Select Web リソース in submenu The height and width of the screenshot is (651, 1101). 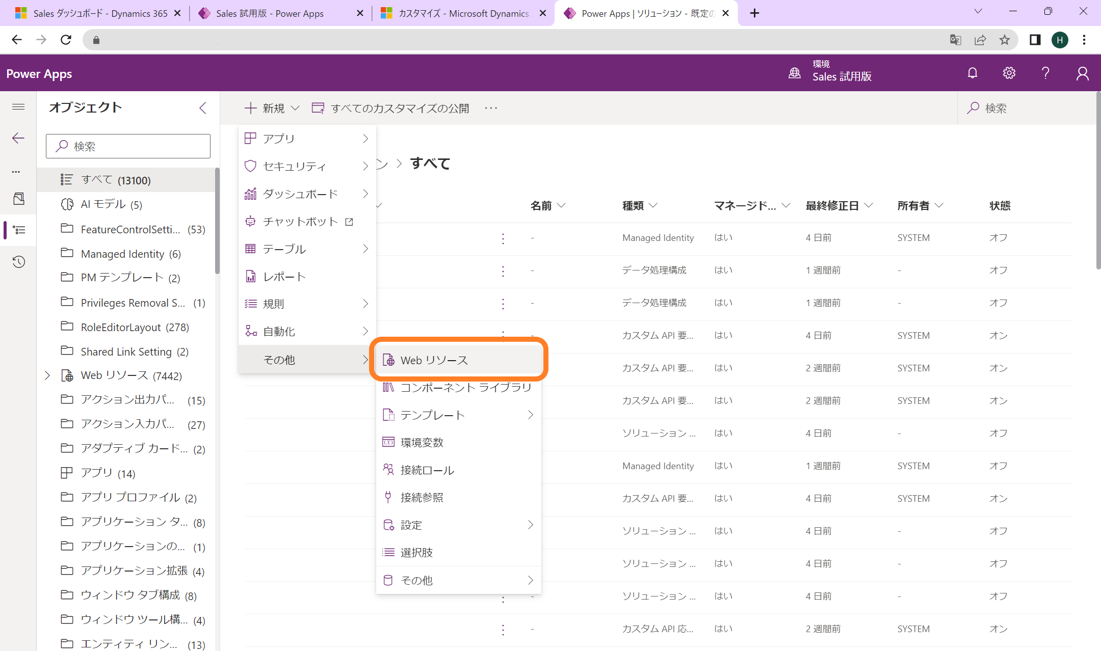(459, 360)
